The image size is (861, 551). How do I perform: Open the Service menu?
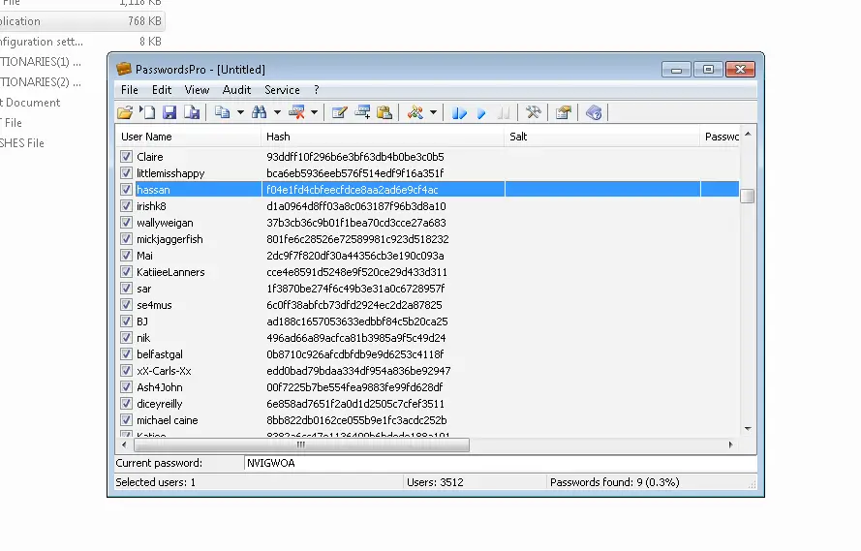[282, 90]
